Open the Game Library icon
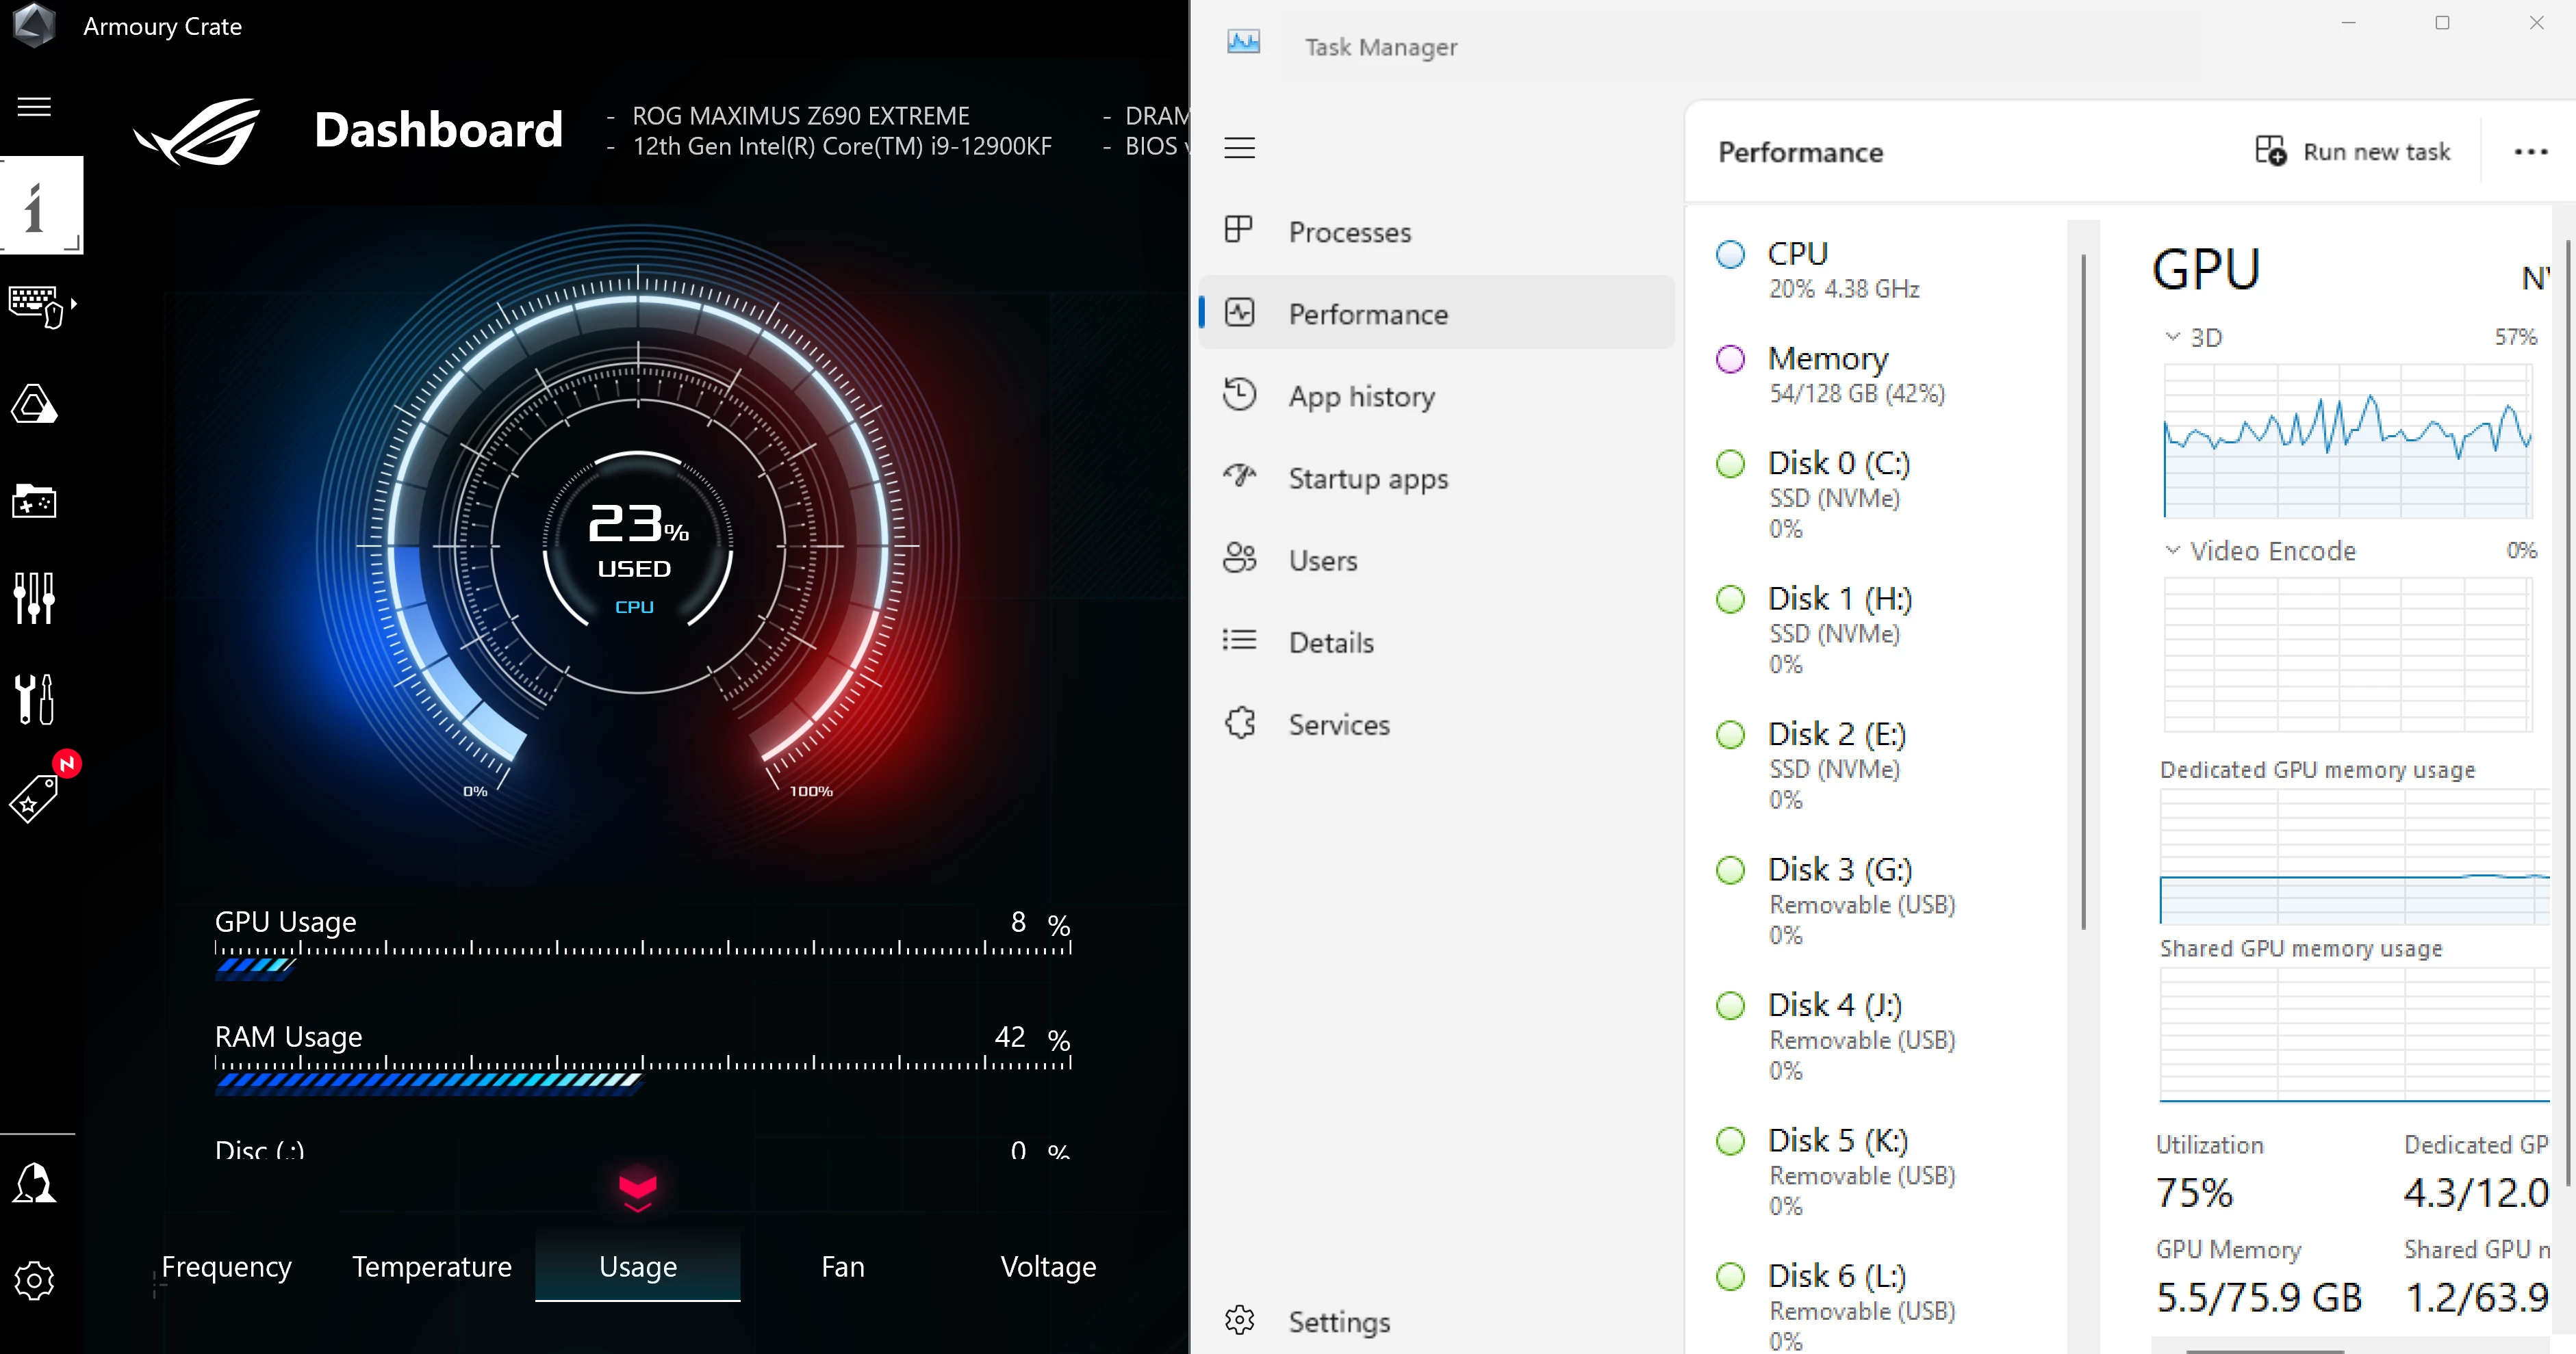The image size is (2576, 1354). click(34, 502)
